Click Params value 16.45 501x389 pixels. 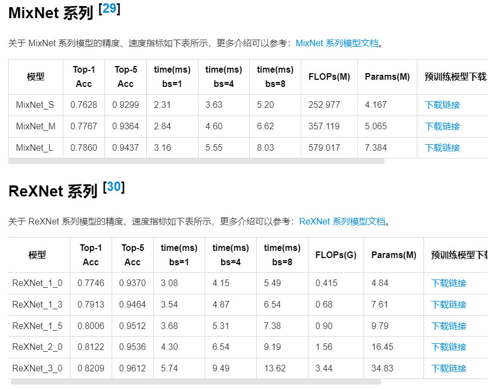382,347
